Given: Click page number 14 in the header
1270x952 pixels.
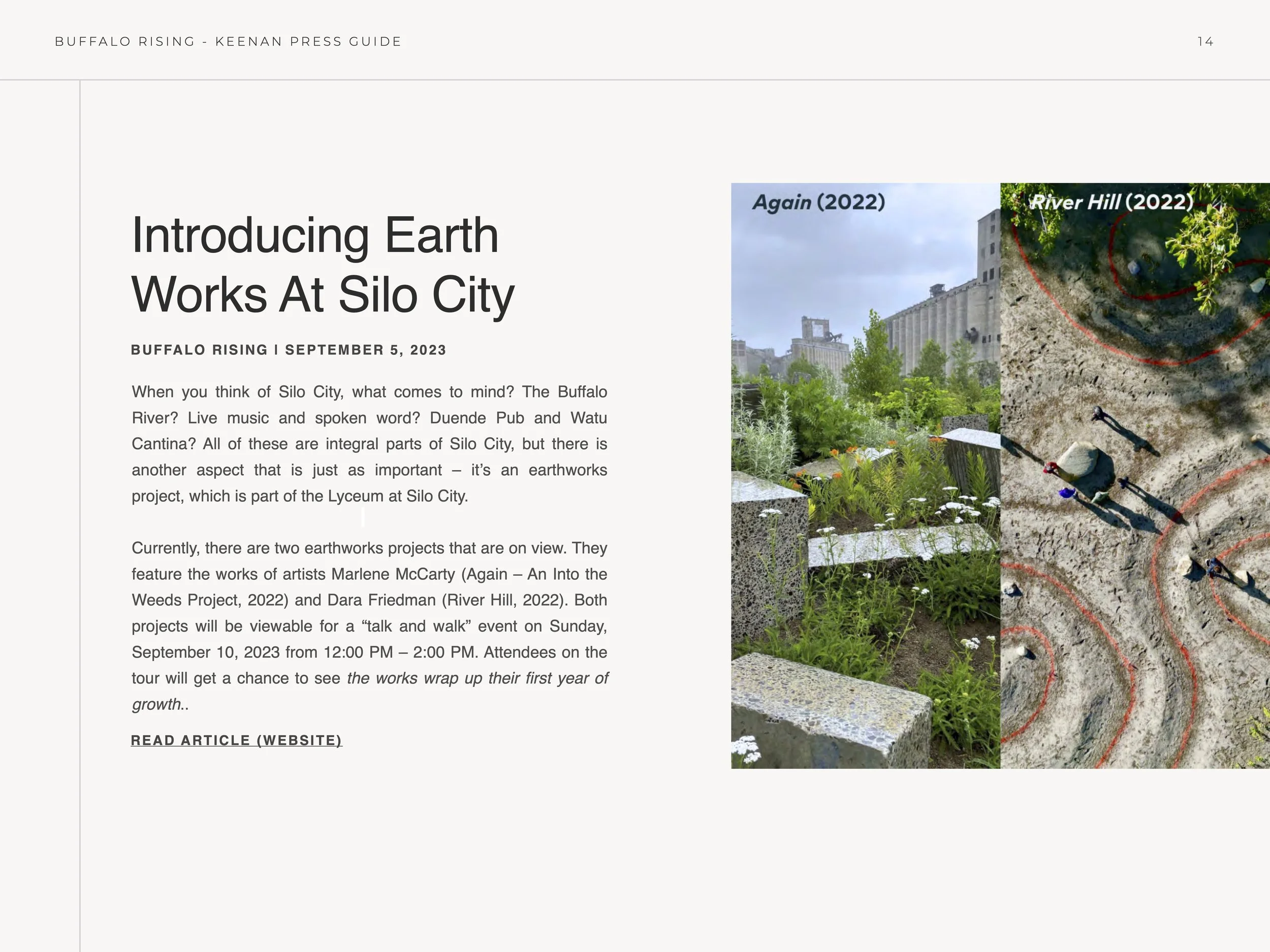Looking at the screenshot, I should tap(1205, 41).
